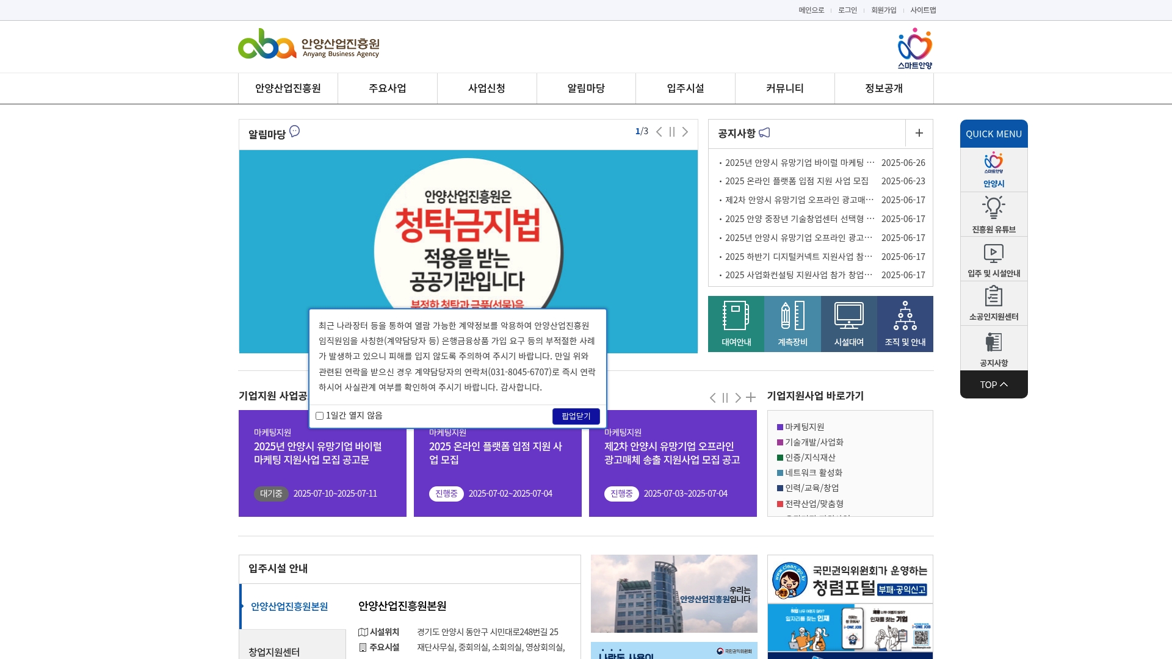Expand 공지사항 list with plus button

(919, 133)
